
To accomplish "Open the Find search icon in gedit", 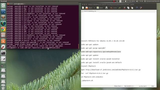I will click(137, 8).
